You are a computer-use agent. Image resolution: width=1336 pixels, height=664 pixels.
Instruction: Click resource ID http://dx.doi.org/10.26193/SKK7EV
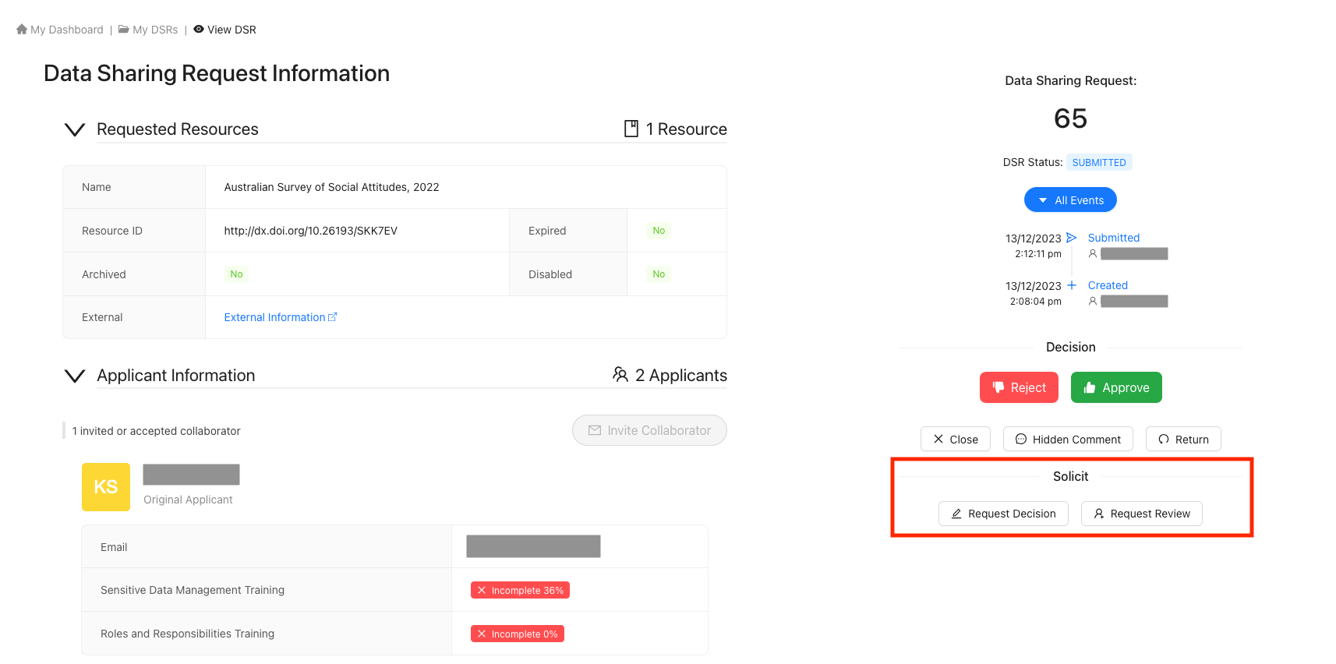pos(311,231)
